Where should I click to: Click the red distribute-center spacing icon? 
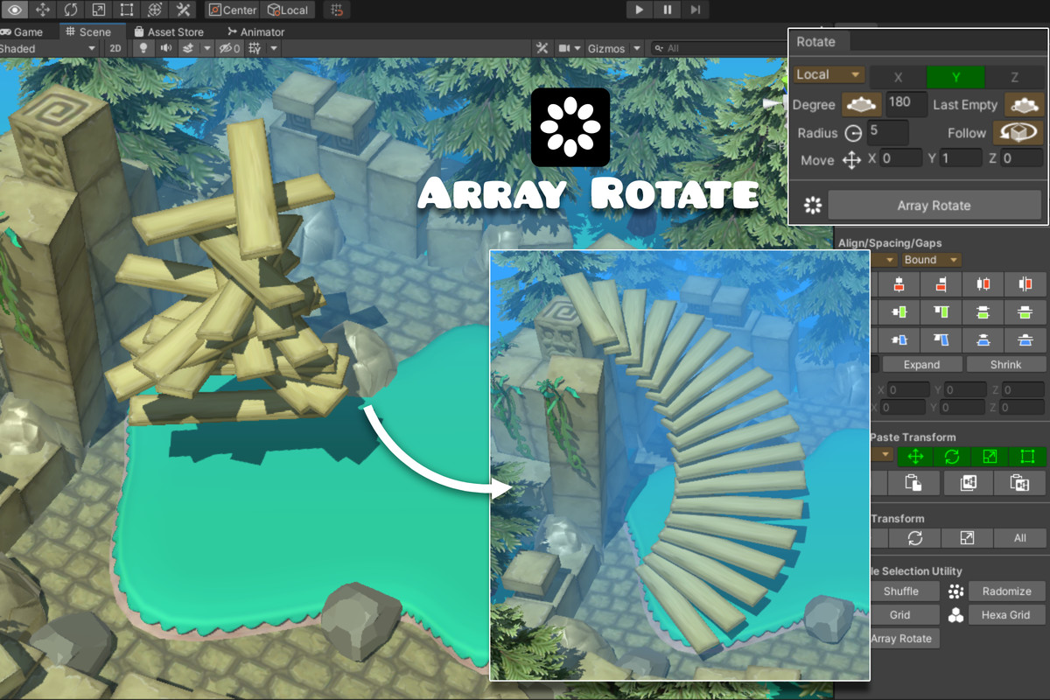(x=983, y=283)
